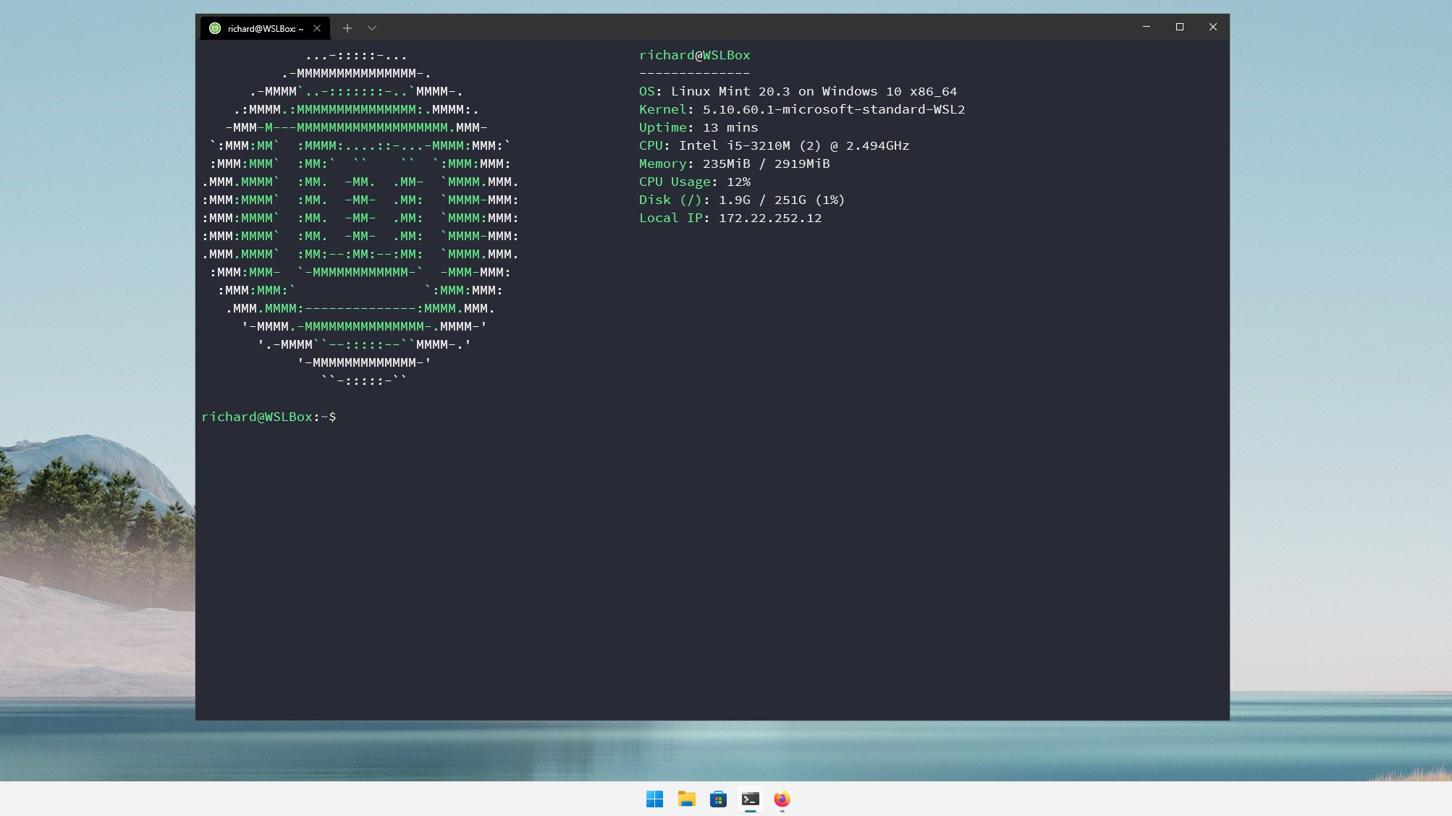Click the terminal settings or profile icon
This screenshot has height=816, width=1452.
point(373,28)
